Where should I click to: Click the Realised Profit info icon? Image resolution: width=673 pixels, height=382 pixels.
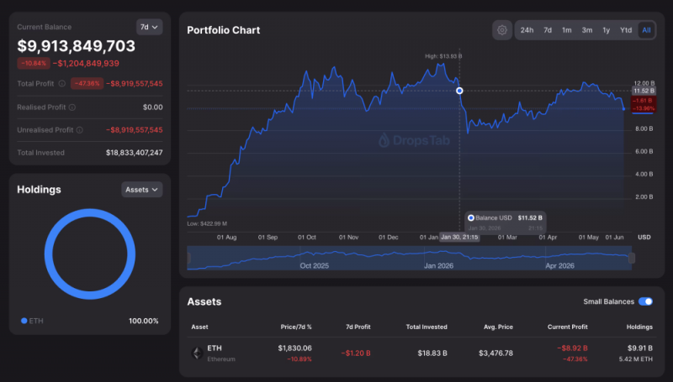(x=72, y=107)
